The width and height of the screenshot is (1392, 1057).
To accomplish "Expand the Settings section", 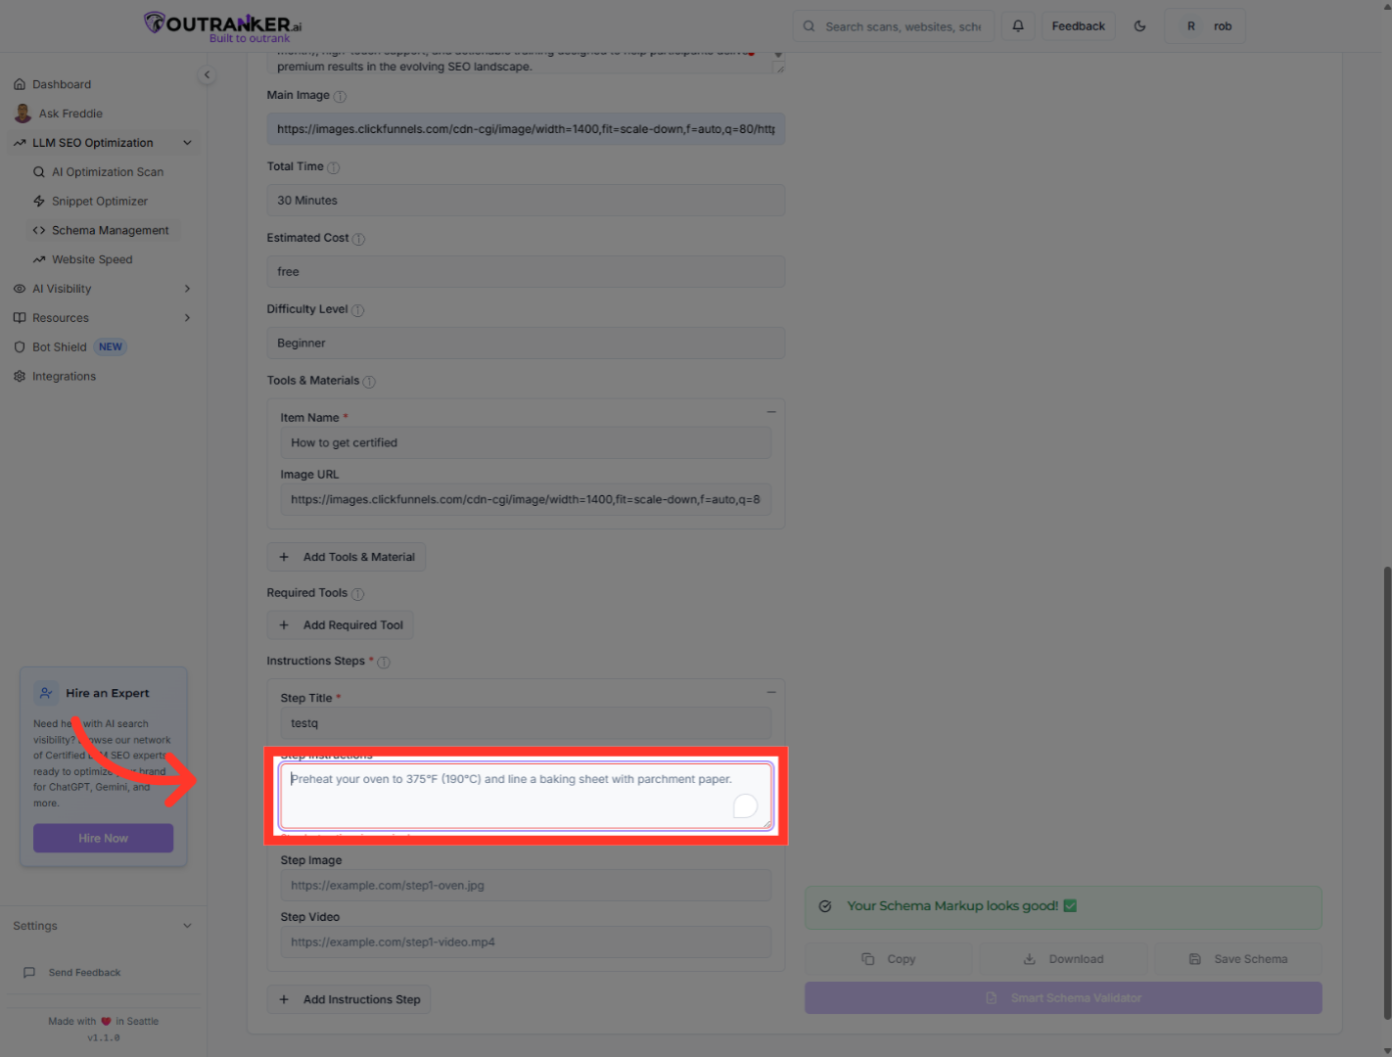I will [104, 926].
